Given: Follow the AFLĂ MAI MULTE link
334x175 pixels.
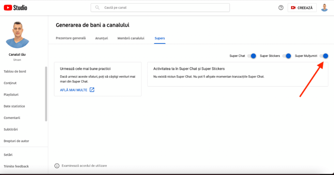Looking at the screenshot, I should point(73,90).
